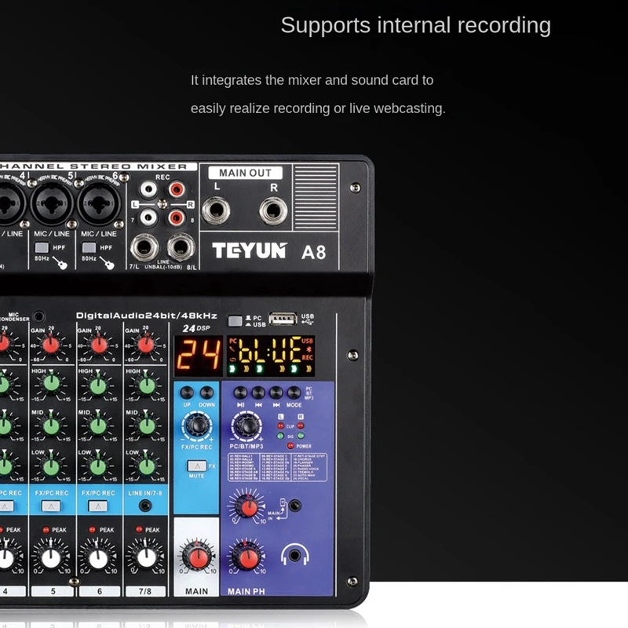Screen dimensions: 628x628
Task: Toggle the PC/USB selector switch
Action: 235,321
